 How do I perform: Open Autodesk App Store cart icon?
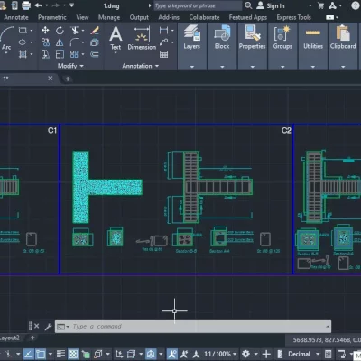click(321, 5)
